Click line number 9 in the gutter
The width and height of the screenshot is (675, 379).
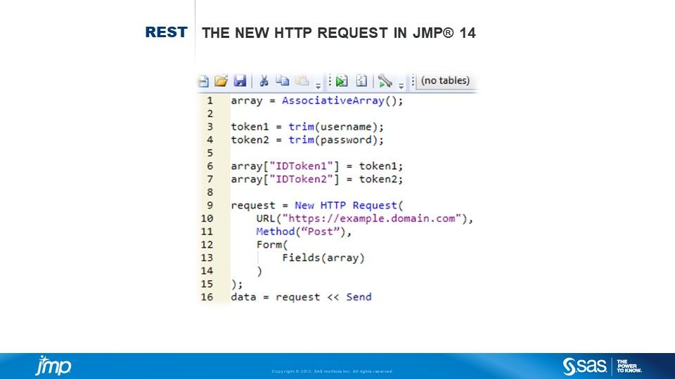210,206
